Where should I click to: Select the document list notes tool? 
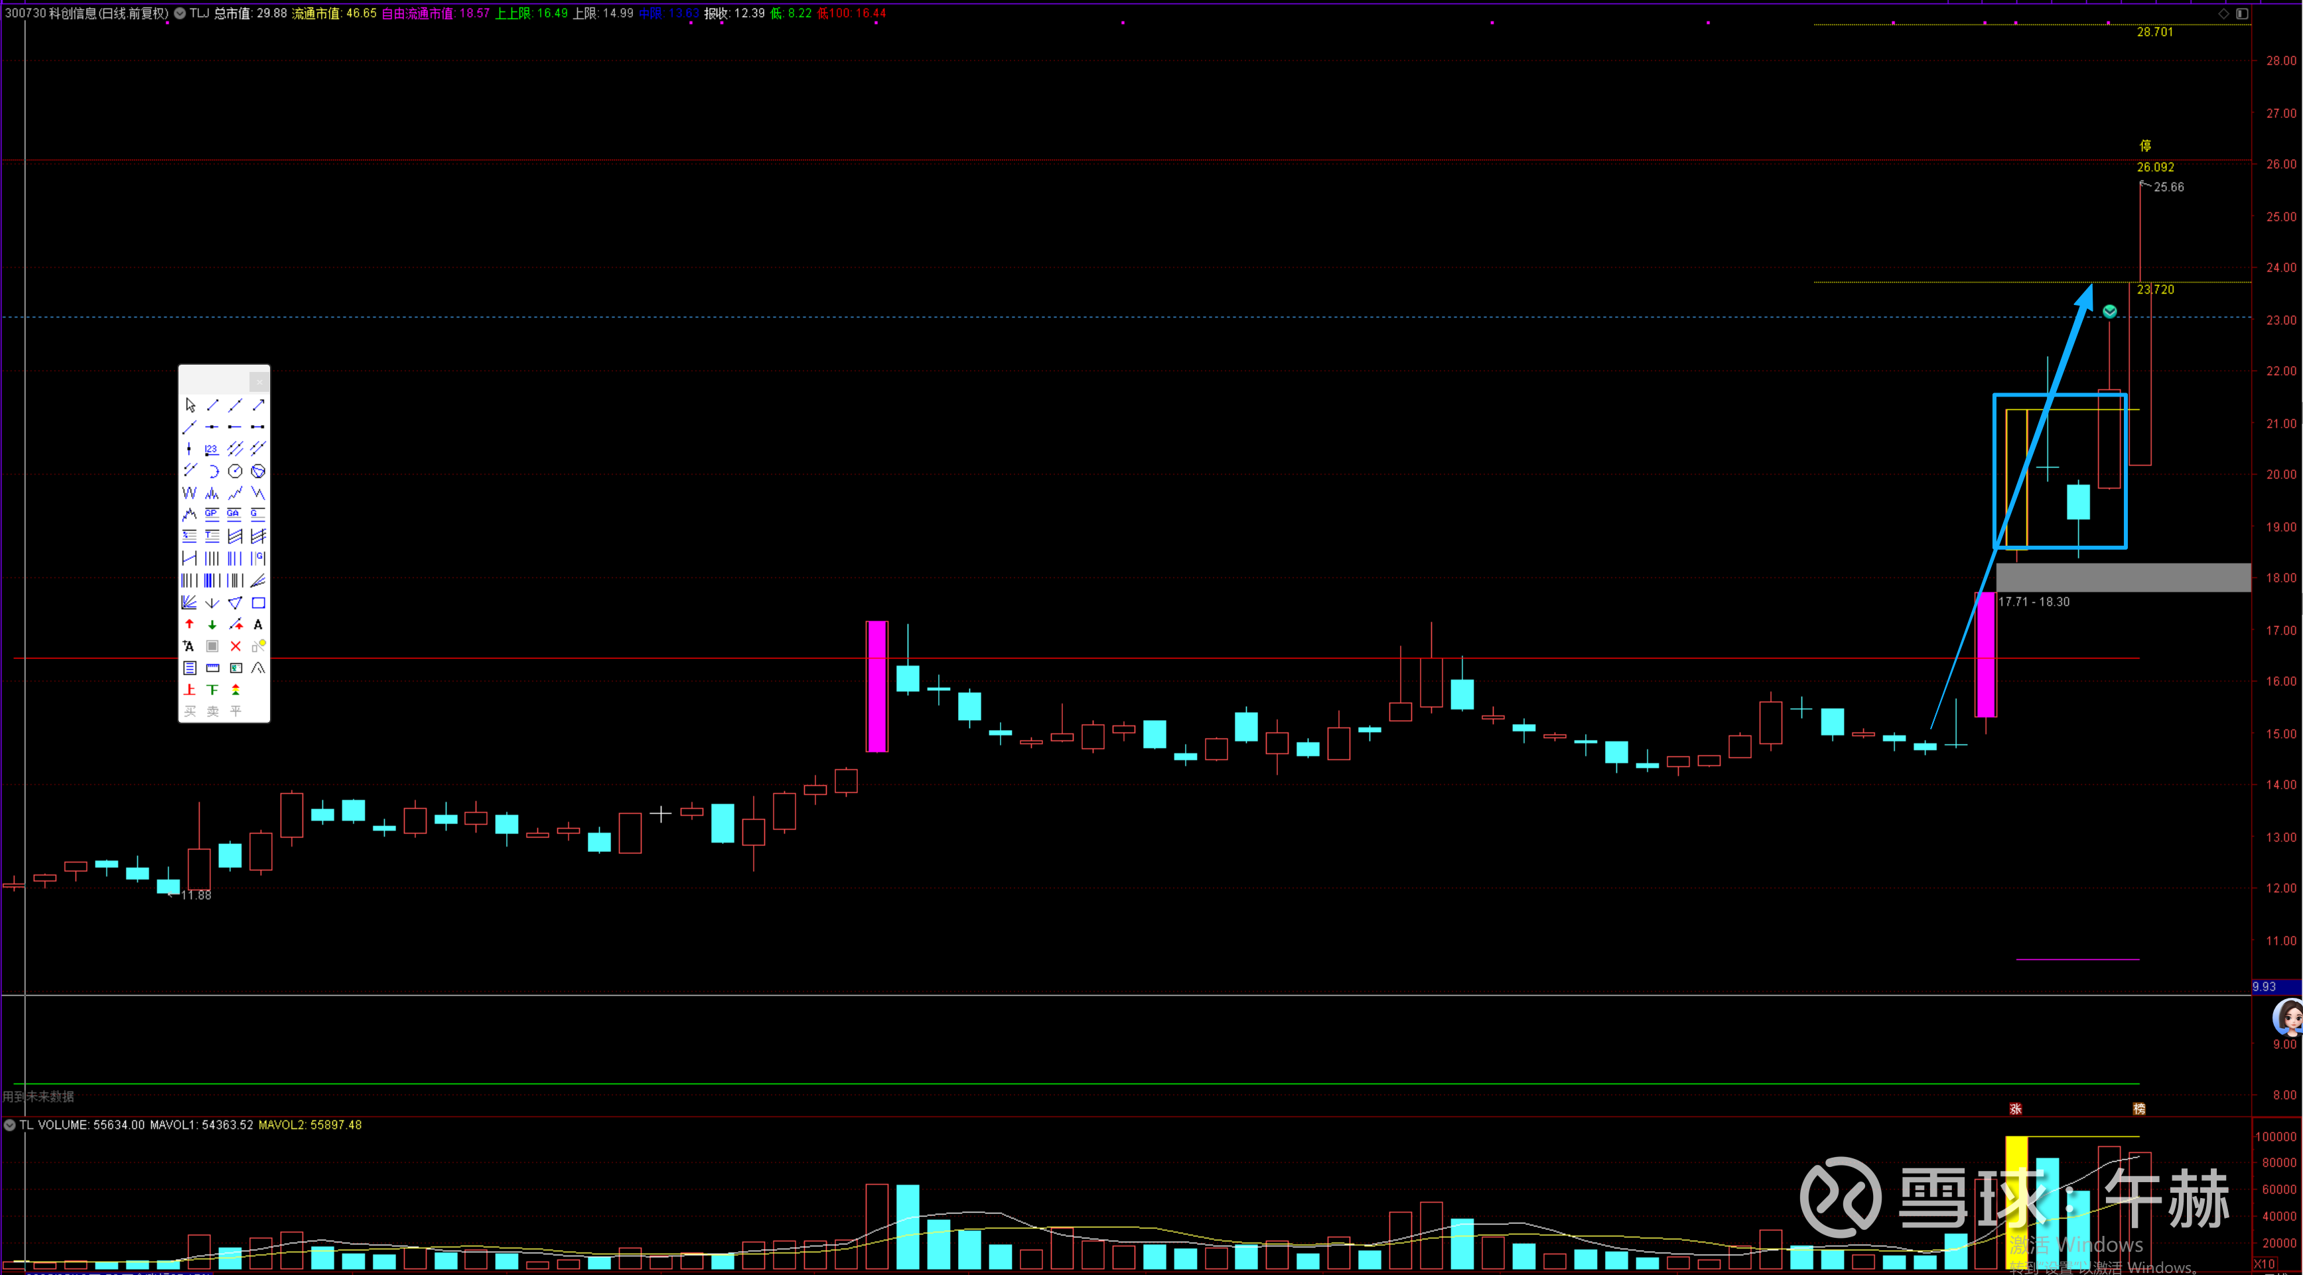point(190,668)
